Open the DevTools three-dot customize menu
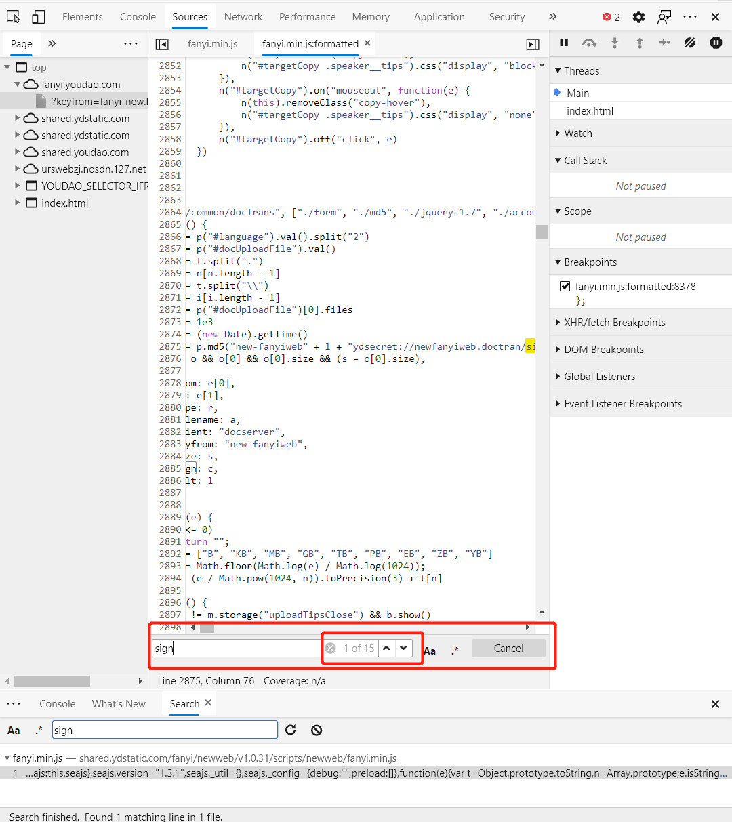 point(690,17)
